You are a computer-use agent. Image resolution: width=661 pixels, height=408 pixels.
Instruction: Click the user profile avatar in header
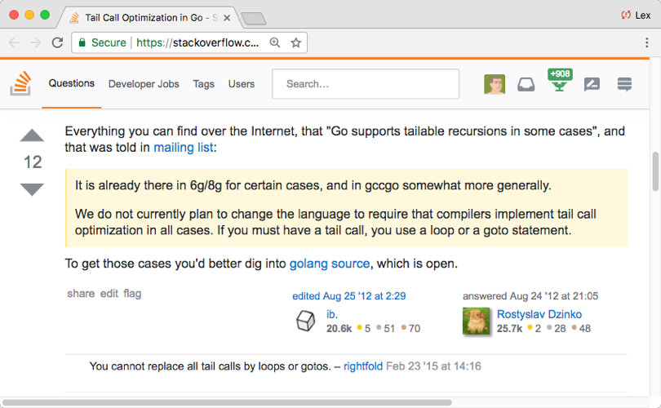495,84
